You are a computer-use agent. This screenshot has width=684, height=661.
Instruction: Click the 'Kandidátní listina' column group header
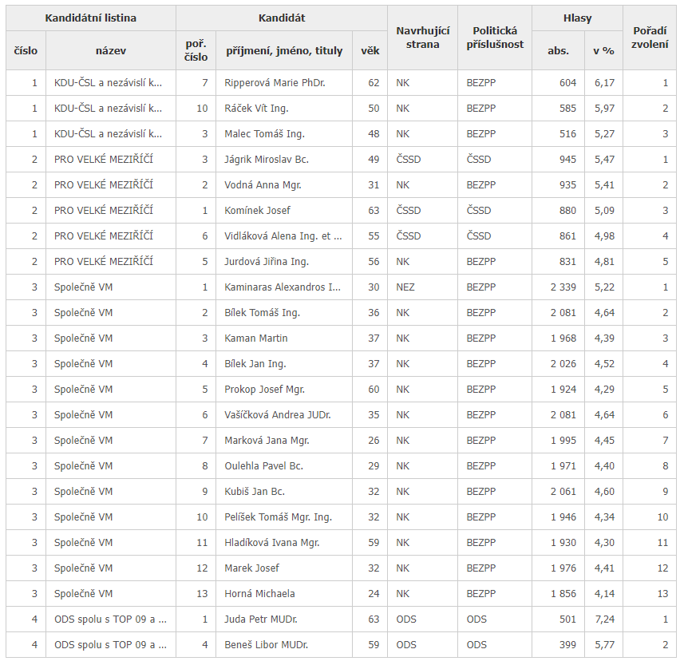click(91, 18)
